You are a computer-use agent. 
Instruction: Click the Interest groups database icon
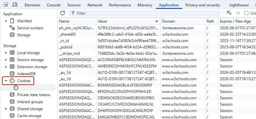[x=12, y=102]
